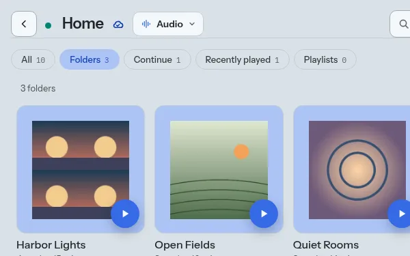This screenshot has height=256, width=410.
Task: Select the Folders 3 filter chip
Action: pyautogui.click(x=90, y=59)
